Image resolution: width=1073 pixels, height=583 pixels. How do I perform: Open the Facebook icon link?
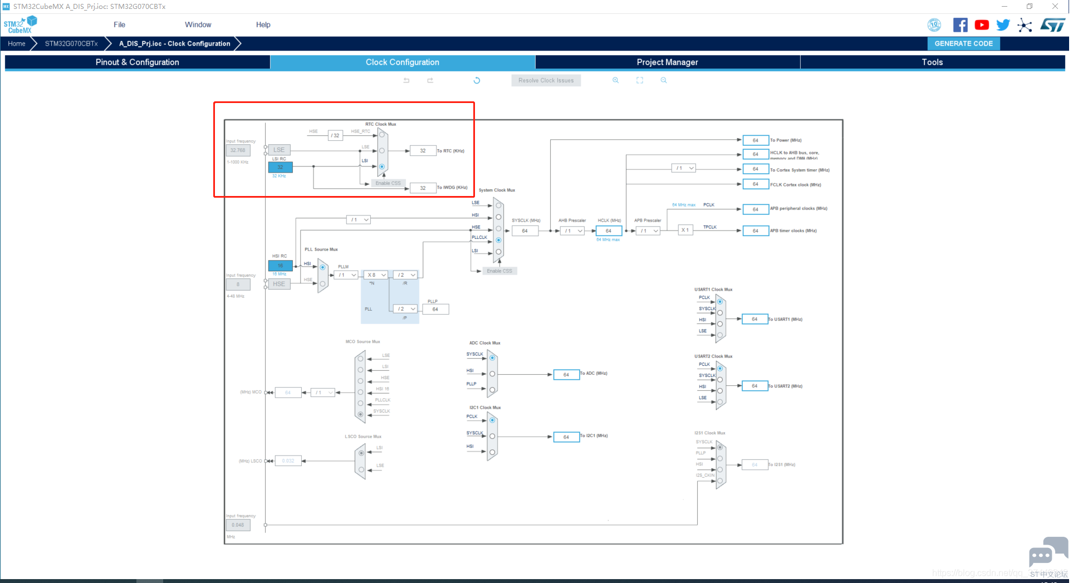coord(960,25)
